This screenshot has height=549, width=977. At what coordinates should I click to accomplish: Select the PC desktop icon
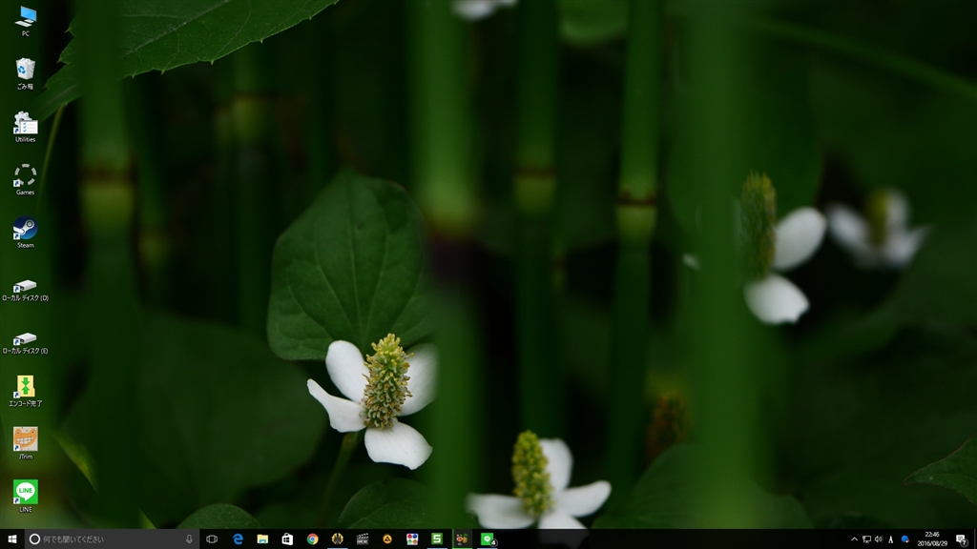25,21
